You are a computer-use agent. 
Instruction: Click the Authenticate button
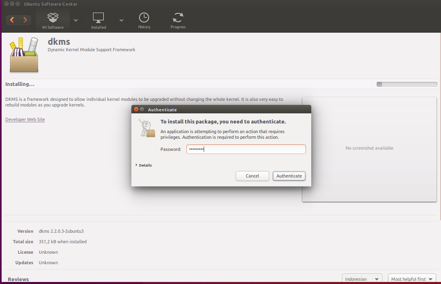[x=289, y=176]
